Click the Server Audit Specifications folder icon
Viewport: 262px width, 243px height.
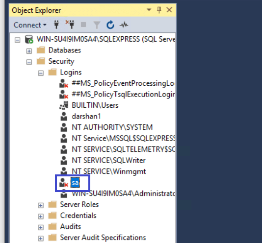[52, 237]
